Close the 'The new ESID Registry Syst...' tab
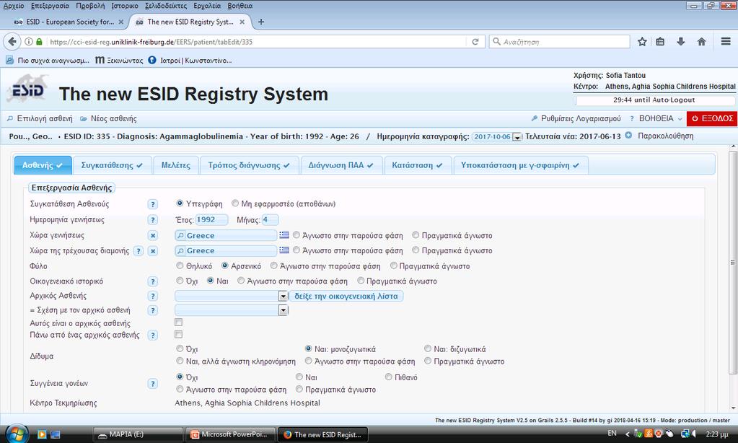Screen dimensions: 738x443 coord(242,22)
